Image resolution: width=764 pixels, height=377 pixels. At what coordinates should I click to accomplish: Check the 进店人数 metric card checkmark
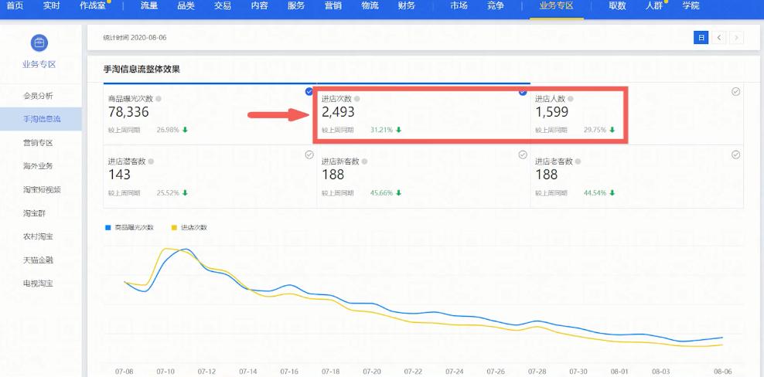pyautogui.click(x=735, y=91)
